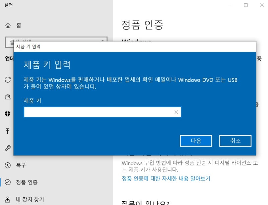
Task: Open the 홈 icon in Settings sidebar
Action: 8,25
